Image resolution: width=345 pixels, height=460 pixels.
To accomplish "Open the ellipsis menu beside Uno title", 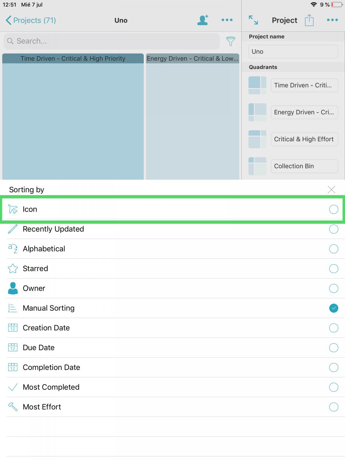I will pos(227,20).
